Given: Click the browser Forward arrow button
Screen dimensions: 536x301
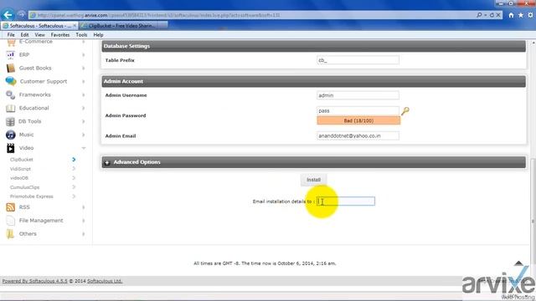Looking at the screenshot, I should [21, 15].
